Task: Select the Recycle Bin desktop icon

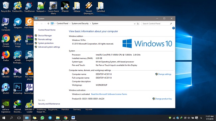Action: click(6, 7)
